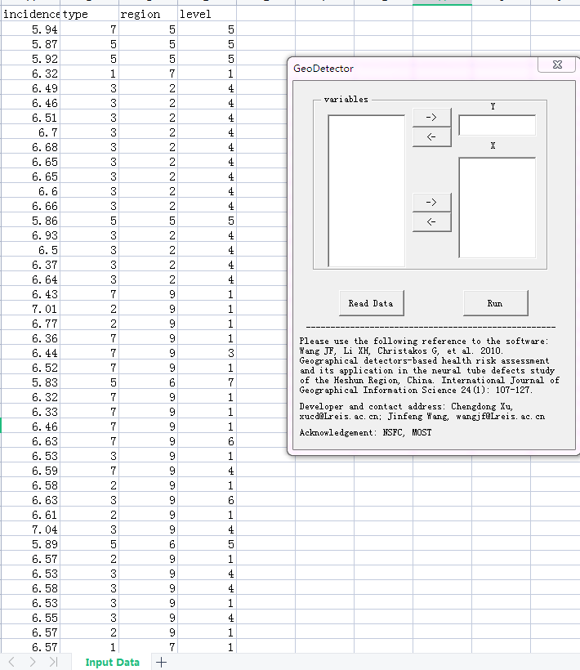
Task: Select the incidence cell 6.49
Action: pos(31,88)
